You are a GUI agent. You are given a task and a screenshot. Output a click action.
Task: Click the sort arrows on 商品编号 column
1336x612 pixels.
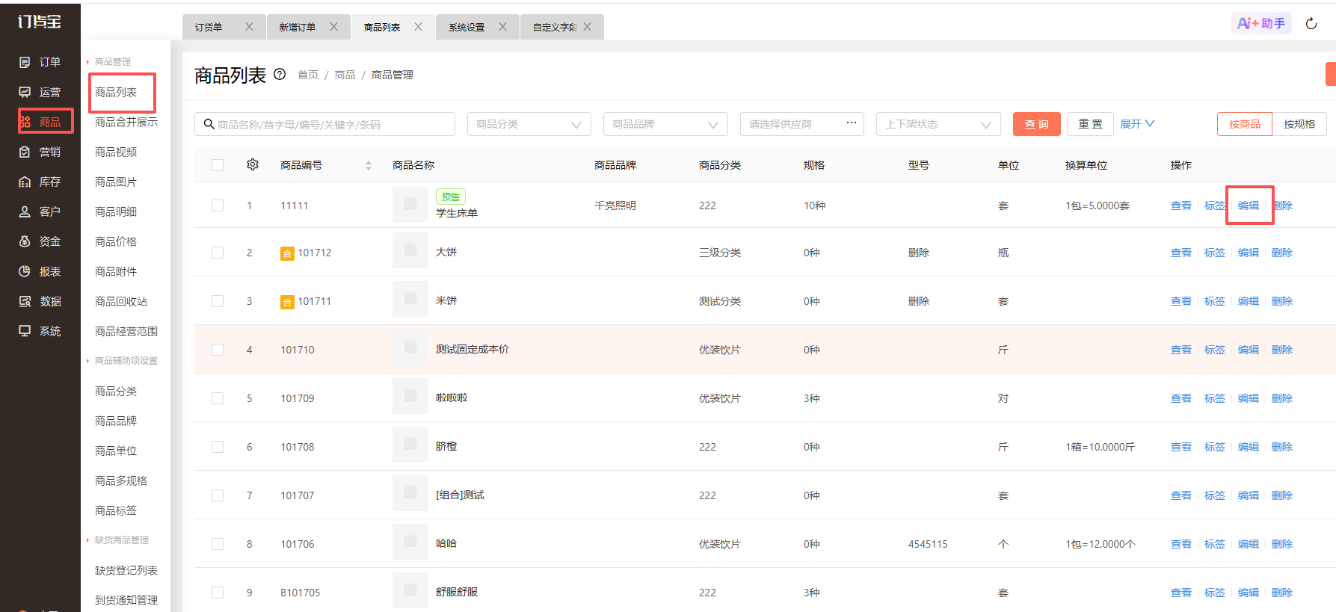369,165
